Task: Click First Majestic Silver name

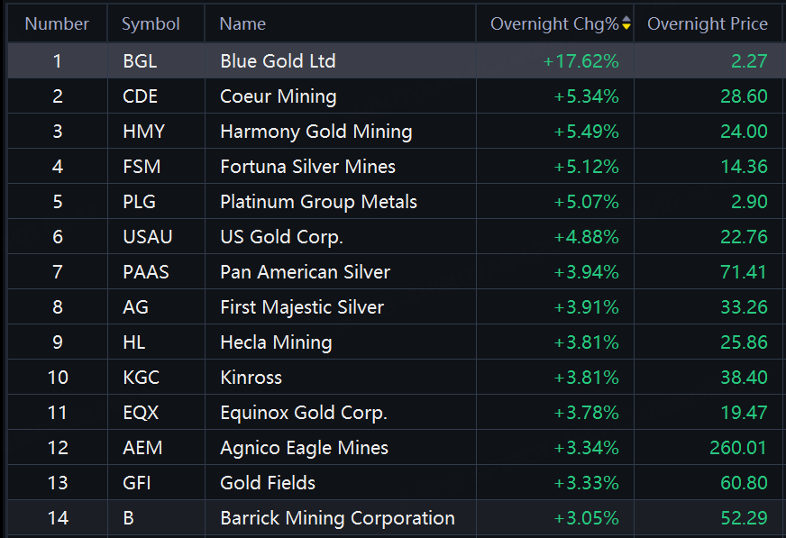Action: (302, 307)
